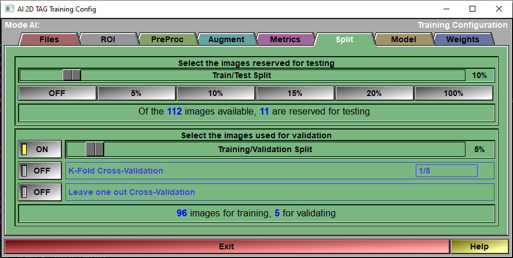This screenshot has height=258, width=513.
Task: Select the 100% test split preset
Action: tap(453, 93)
